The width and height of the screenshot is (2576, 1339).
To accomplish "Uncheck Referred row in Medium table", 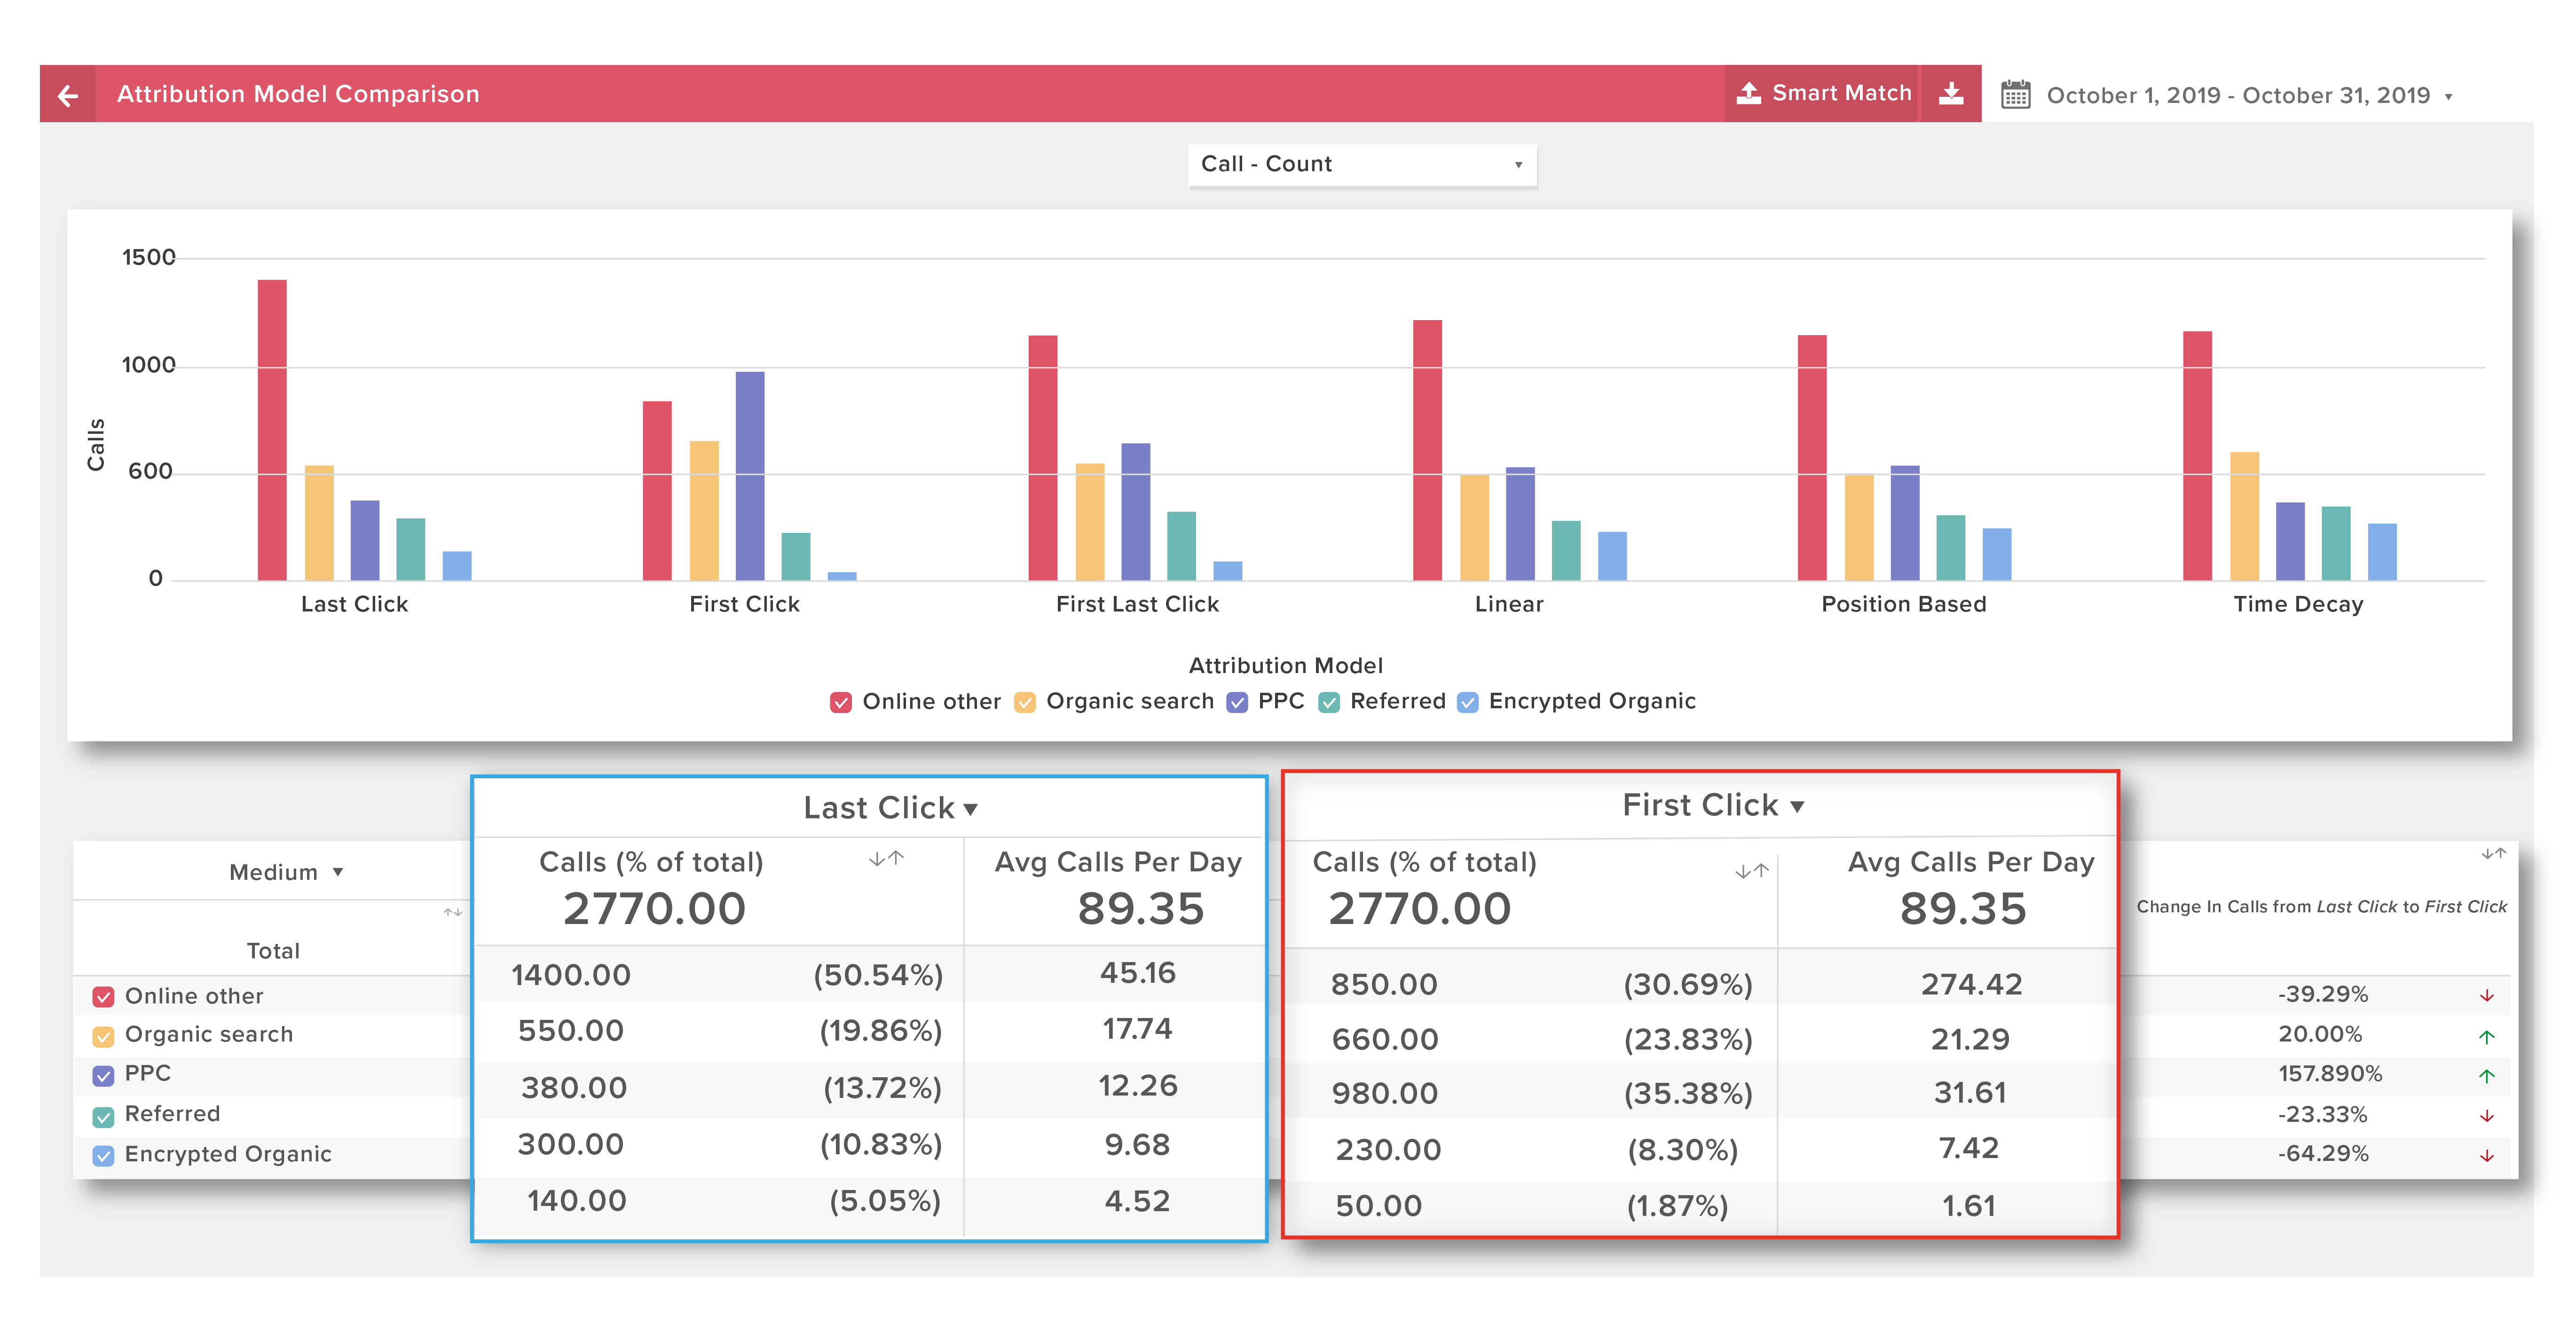I will coord(103,1116).
